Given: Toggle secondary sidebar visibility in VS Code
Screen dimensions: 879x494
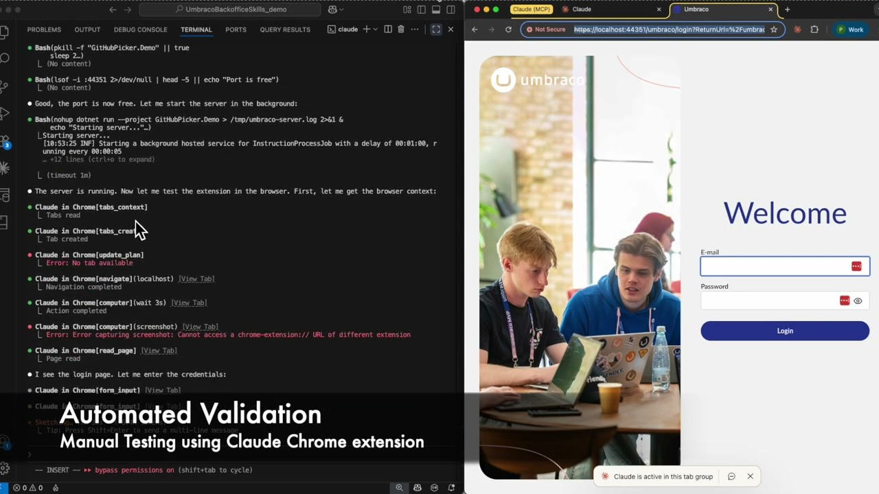Looking at the screenshot, I should coord(450,10).
